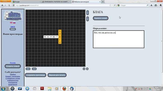Close the Фабрика кроссвордов tab

pyautogui.click(x=100, y=2)
